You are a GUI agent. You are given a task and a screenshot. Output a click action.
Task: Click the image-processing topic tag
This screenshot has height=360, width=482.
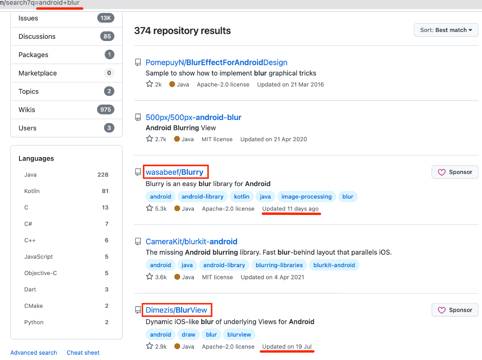coord(306,196)
